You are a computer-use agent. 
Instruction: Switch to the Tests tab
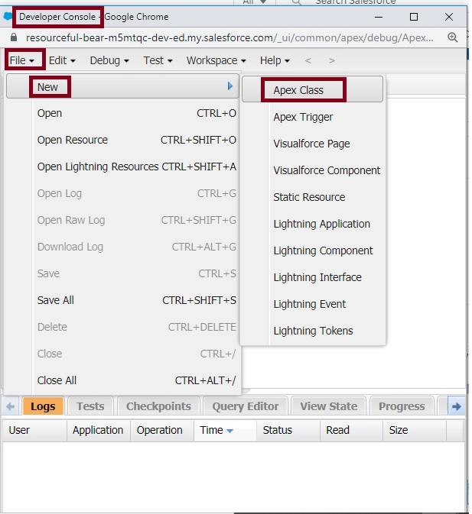click(90, 406)
